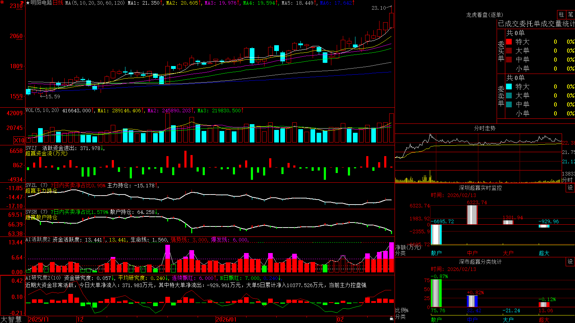Click the 12 month marker on the date axis
This screenshot has height=323, width=575.
(80, 319)
